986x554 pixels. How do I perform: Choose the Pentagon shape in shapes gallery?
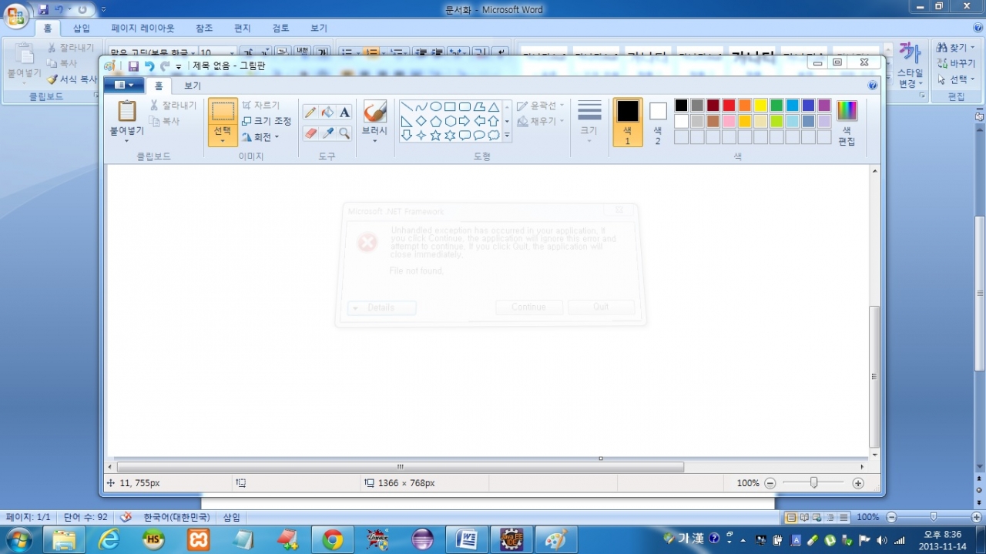coord(435,121)
